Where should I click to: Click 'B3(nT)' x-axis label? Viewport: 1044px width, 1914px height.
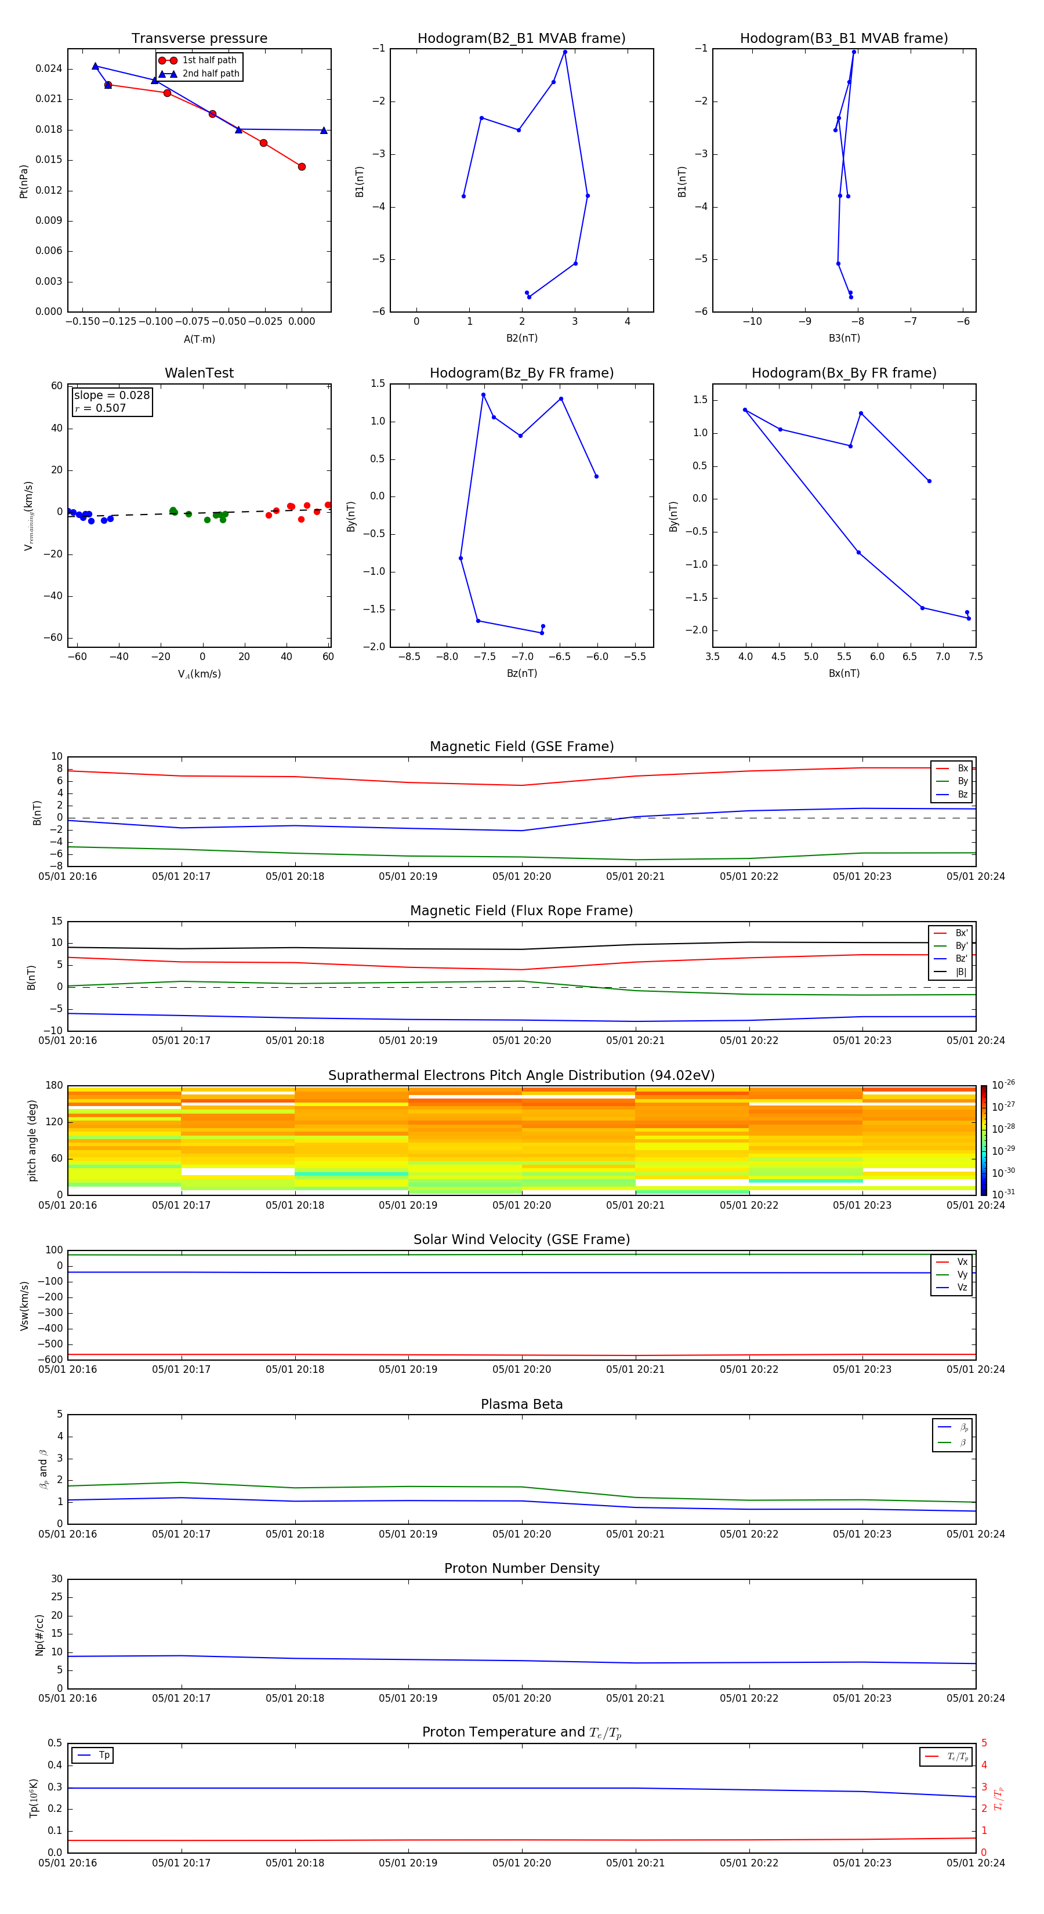(x=844, y=338)
